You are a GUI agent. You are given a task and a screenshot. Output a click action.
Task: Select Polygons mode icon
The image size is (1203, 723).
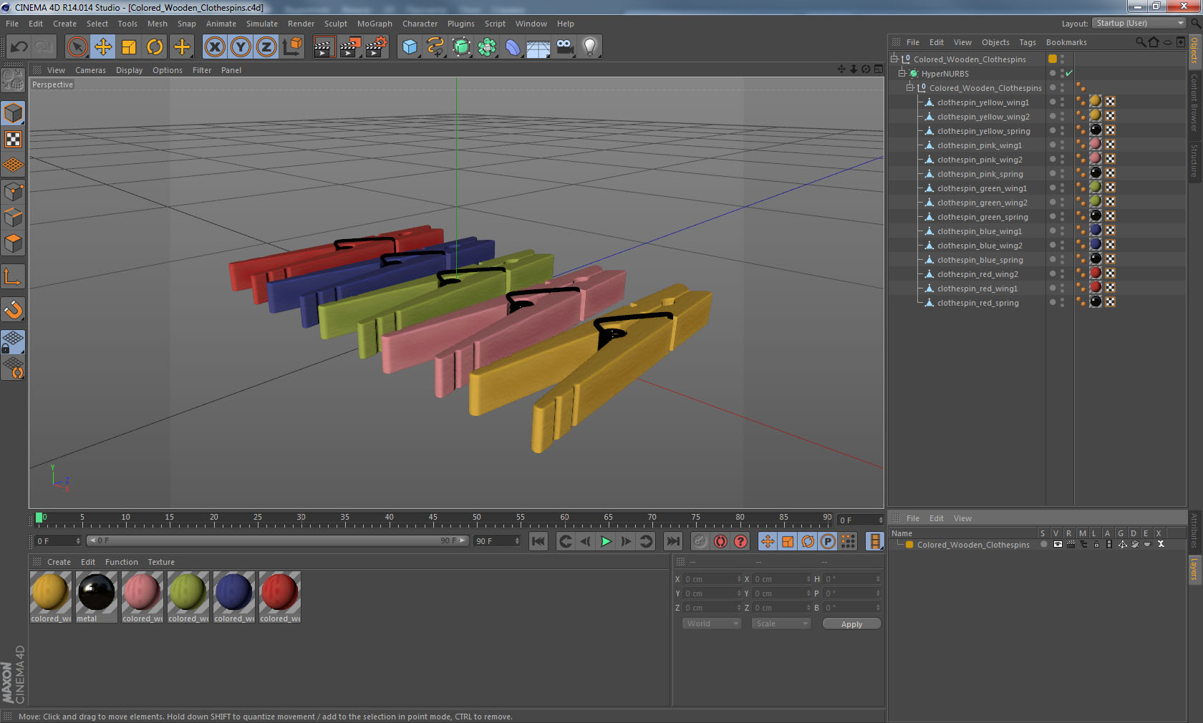[14, 243]
